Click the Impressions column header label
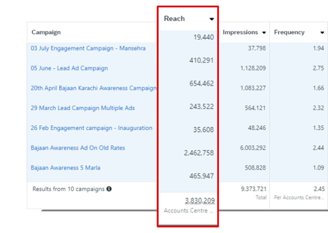The height and width of the screenshot is (233, 328). 240,32
